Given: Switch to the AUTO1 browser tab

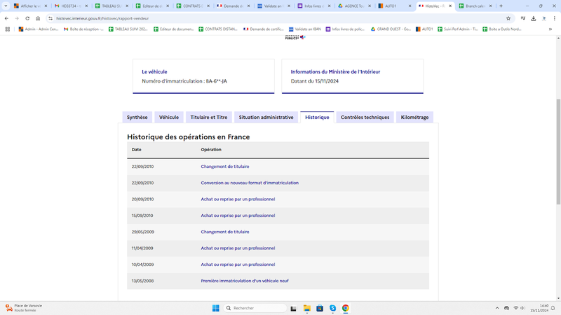Looking at the screenshot, I should coord(395,6).
